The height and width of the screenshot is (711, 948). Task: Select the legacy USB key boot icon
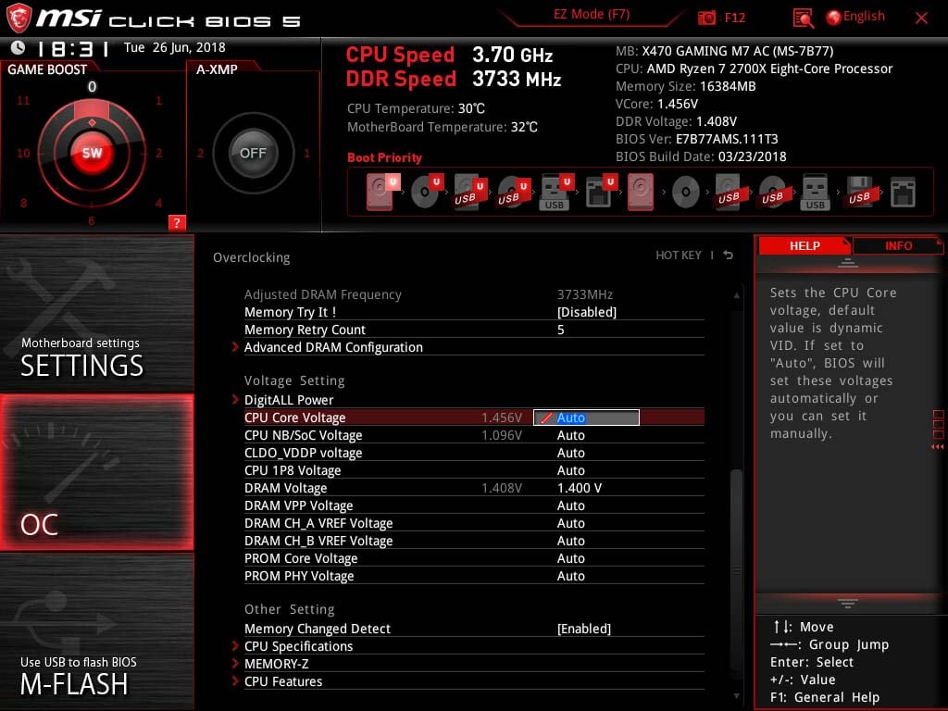[x=815, y=193]
